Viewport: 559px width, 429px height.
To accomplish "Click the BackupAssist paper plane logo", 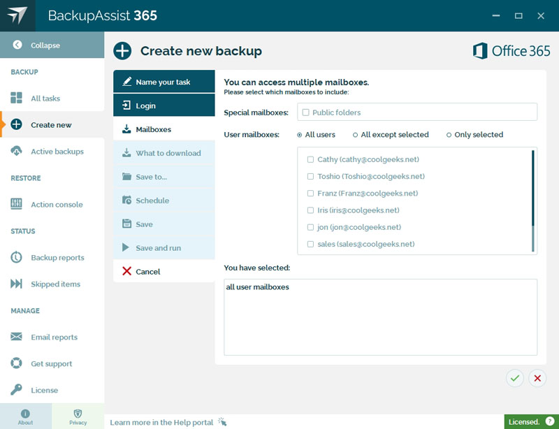I will click(x=17, y=15).
